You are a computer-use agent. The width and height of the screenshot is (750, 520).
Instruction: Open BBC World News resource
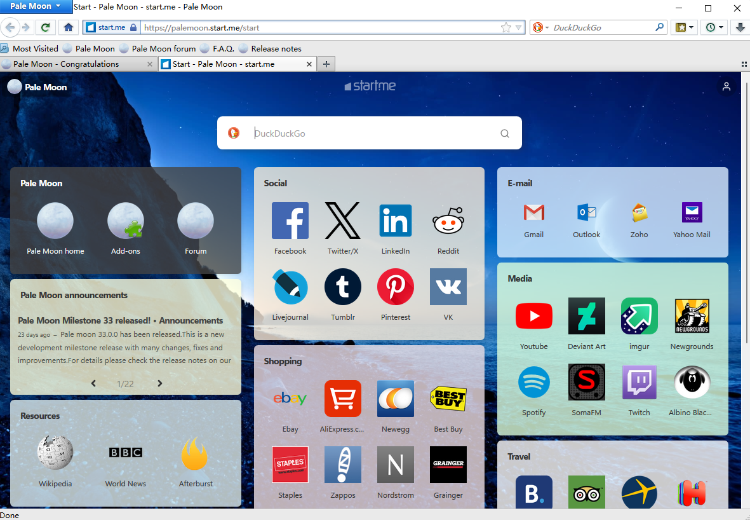125,453
